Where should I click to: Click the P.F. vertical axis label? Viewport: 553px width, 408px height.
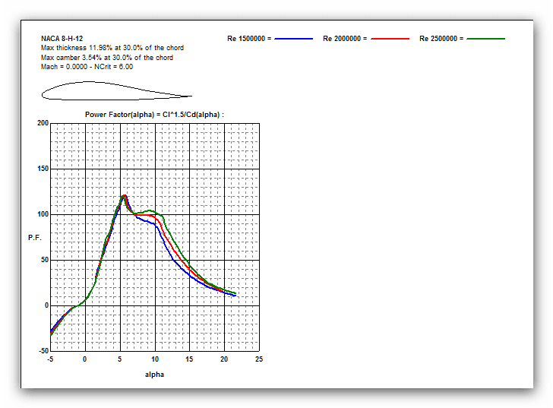(x=34, y=237)
